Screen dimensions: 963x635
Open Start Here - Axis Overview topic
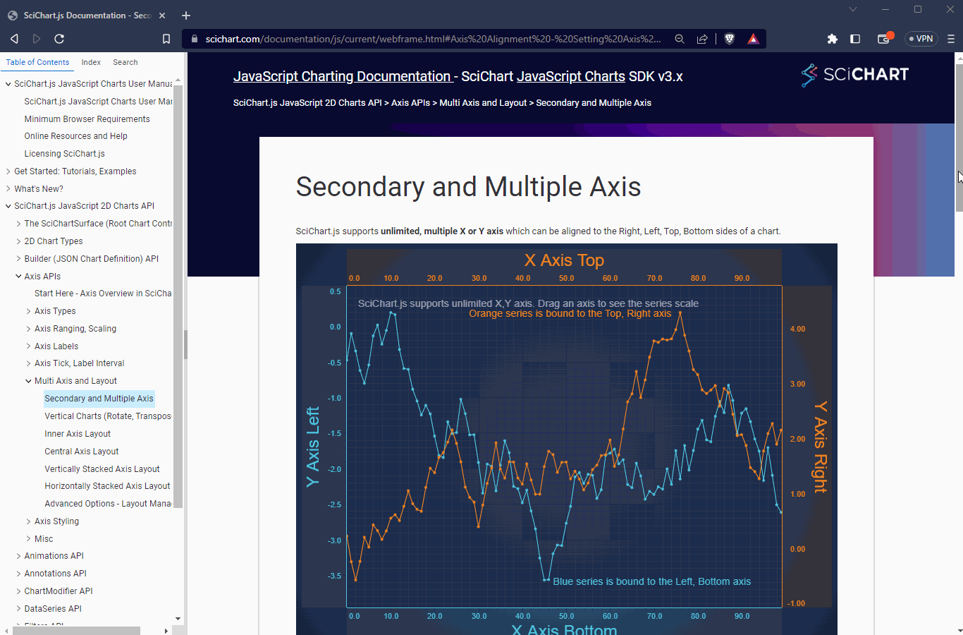(103, 294)
